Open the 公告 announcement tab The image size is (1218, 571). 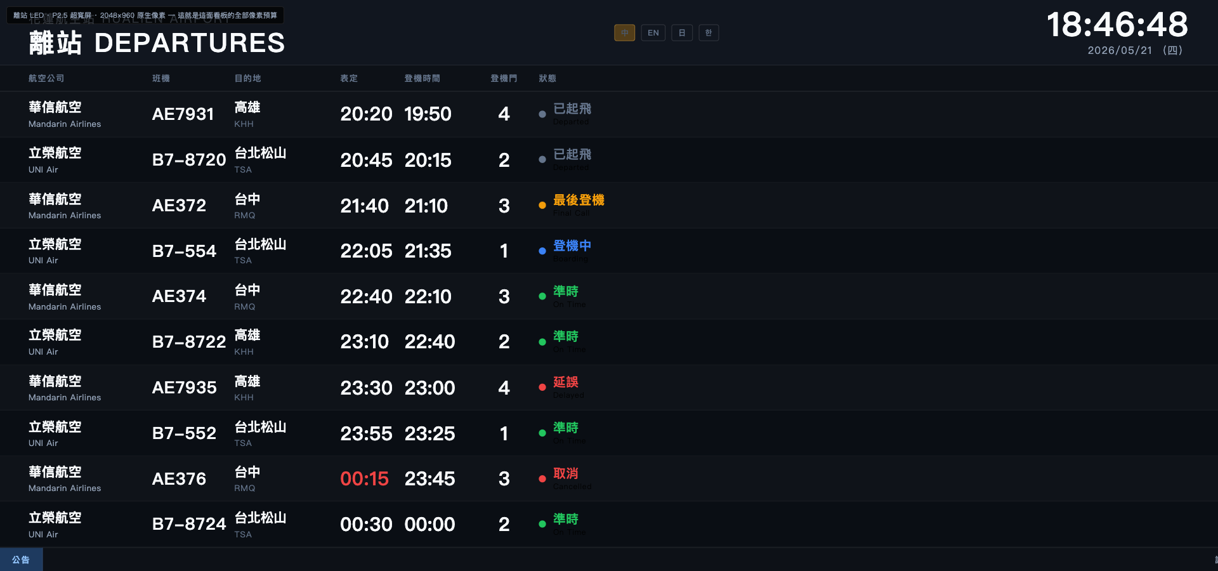pyautogui.click(x=21, y=560)
